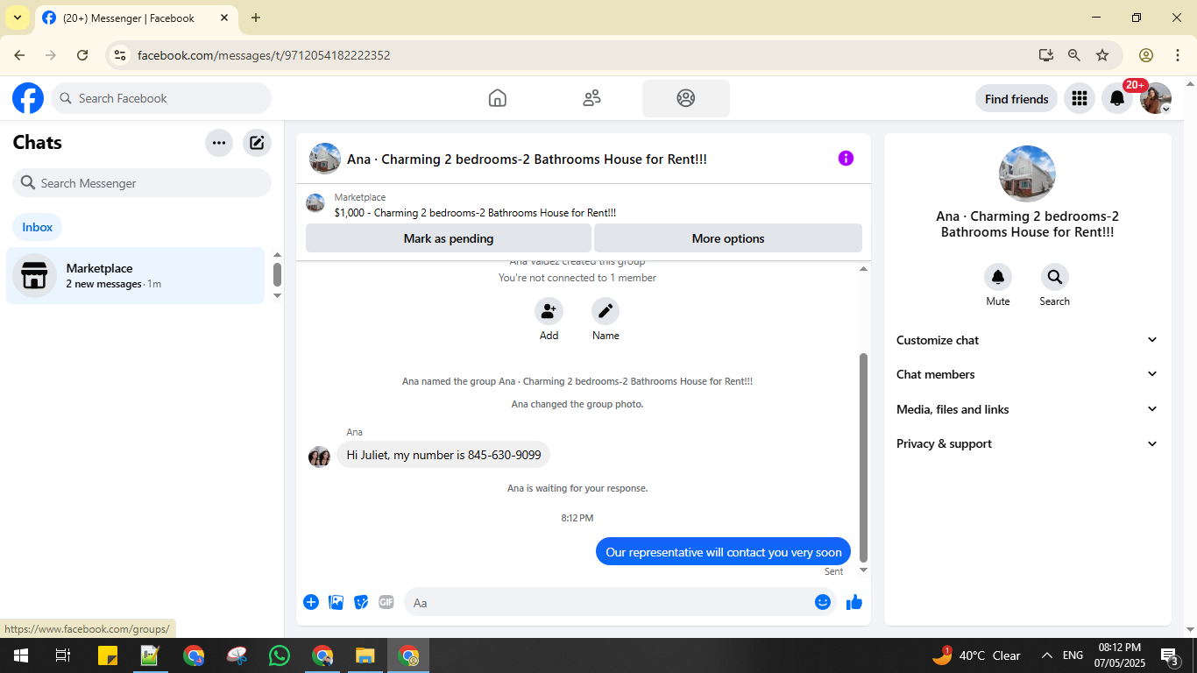Click the house group photo in right panel

click(x=1027, y=174)
